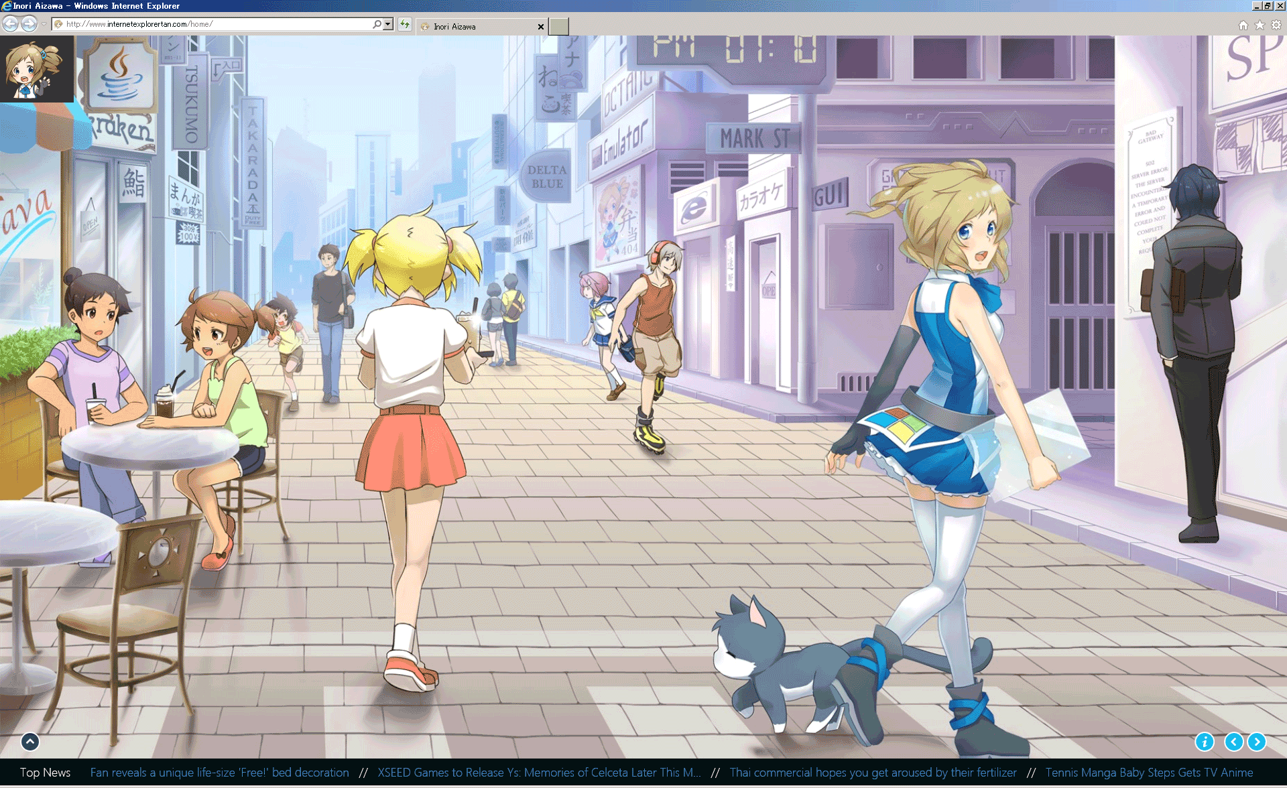Image resolution: width=1287 pixels, height=788 pixels.
Task: Open the Tennis Manga Baby Steps link
Action: tap(1150, 773)
